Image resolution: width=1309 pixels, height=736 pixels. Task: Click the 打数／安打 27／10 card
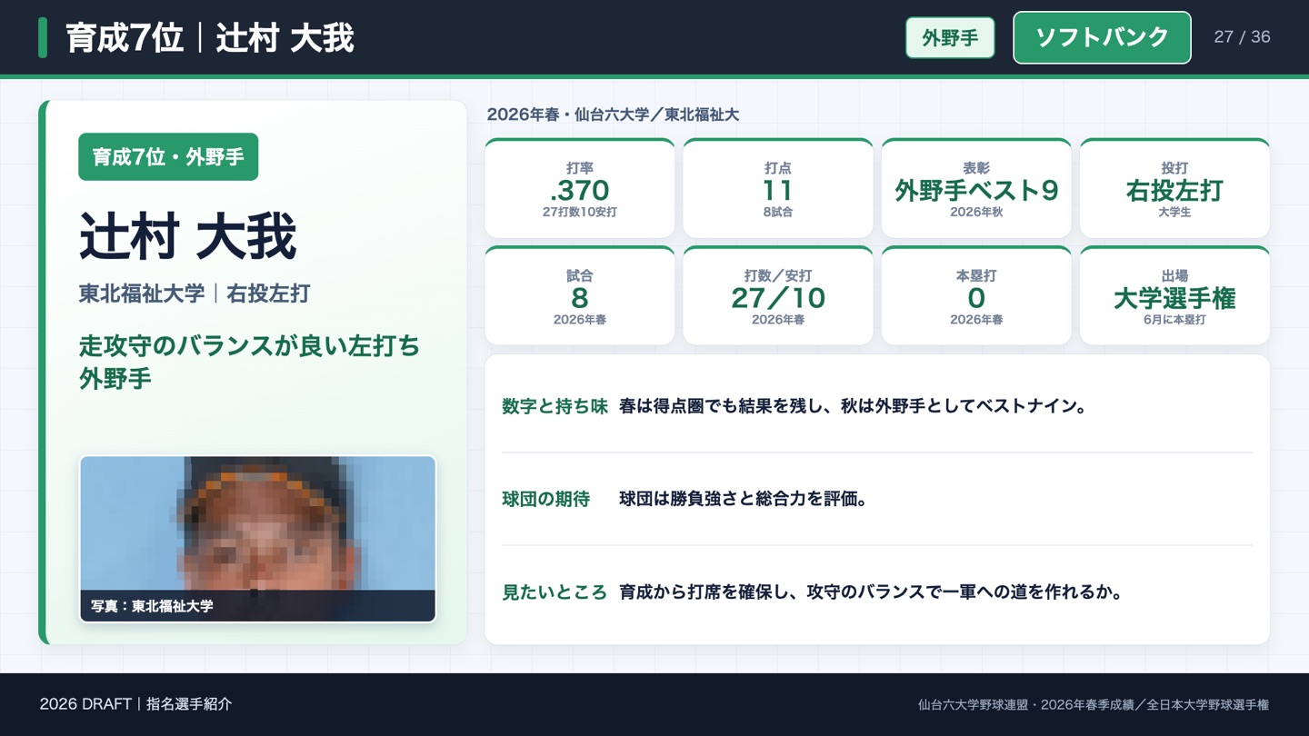[x=778, y=296]
